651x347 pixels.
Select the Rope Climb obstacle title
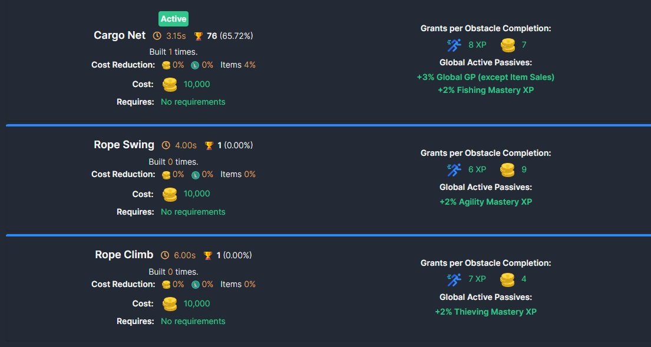tap(124, 255)
